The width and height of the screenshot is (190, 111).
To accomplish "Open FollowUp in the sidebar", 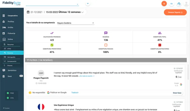I will (12, 33).
